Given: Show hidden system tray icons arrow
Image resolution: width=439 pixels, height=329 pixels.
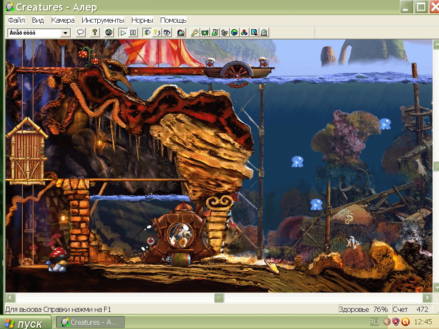Looking at the screenshot, I should (x=387, y=322).
